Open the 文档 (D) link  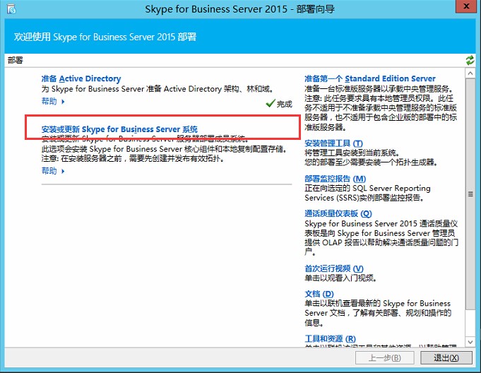319,294
